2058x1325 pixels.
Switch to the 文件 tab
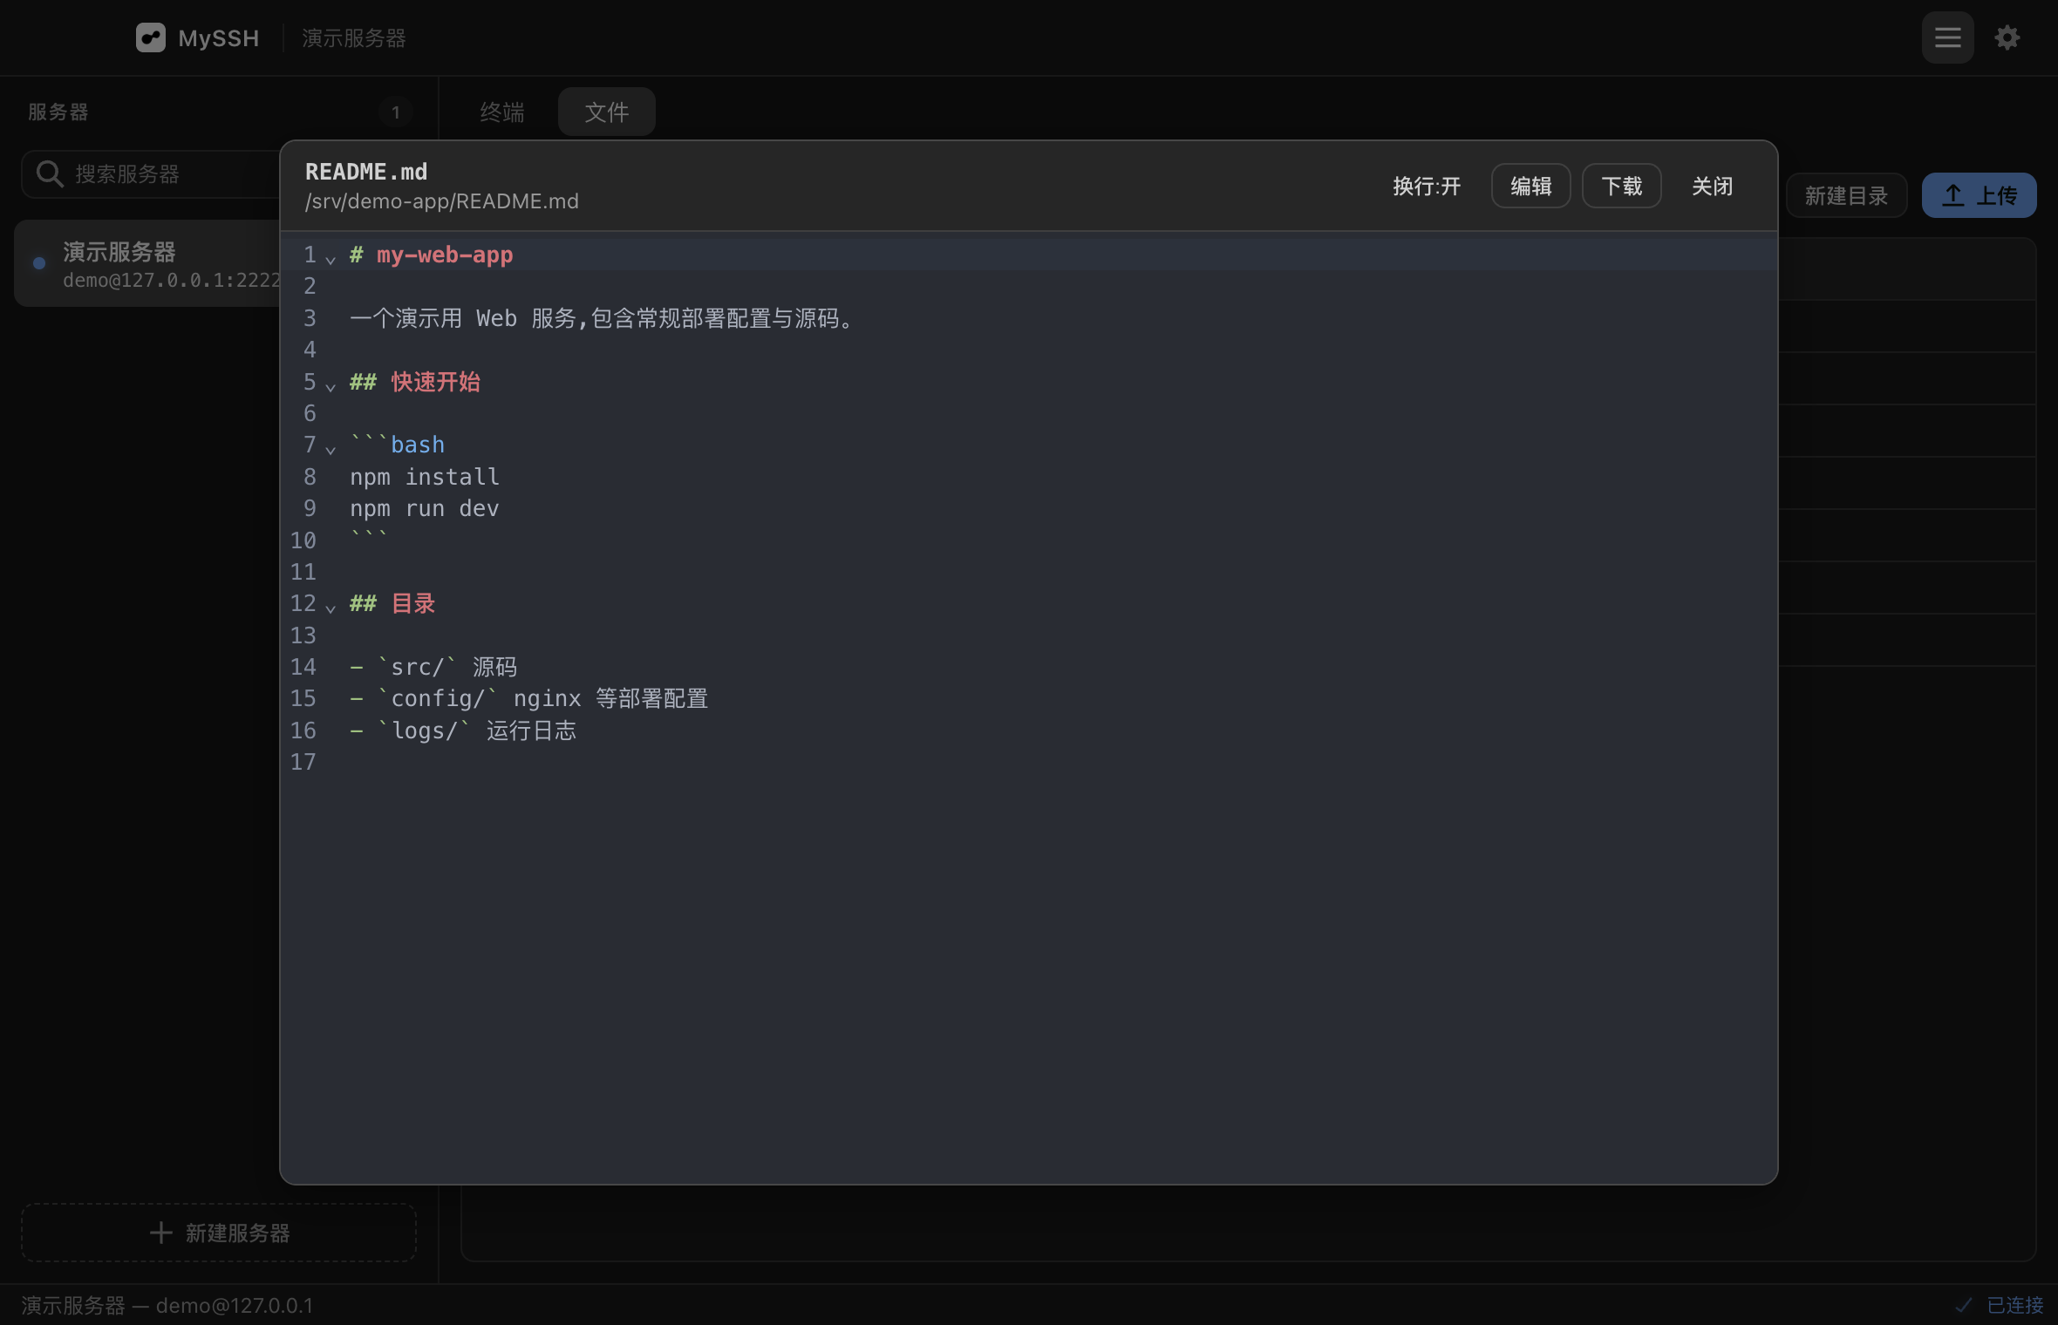(x=607, y=112)
